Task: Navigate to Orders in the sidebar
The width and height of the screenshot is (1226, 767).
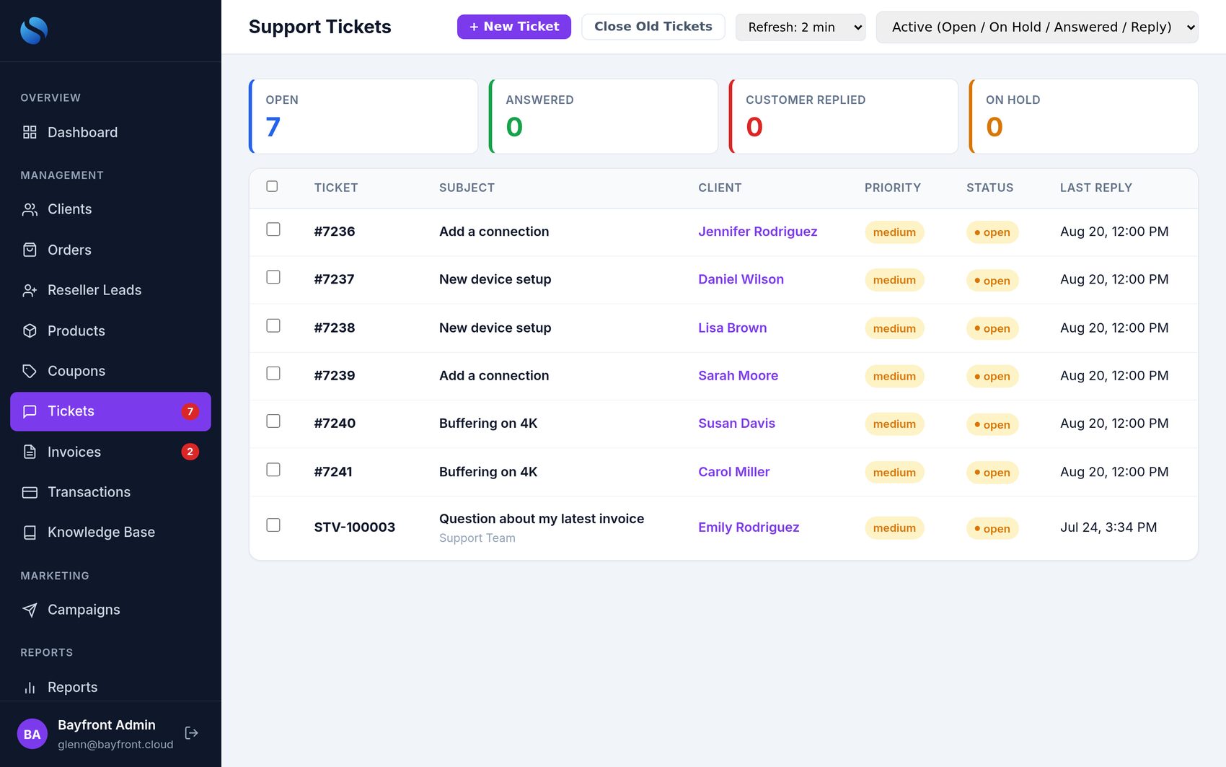Action: 110,250
